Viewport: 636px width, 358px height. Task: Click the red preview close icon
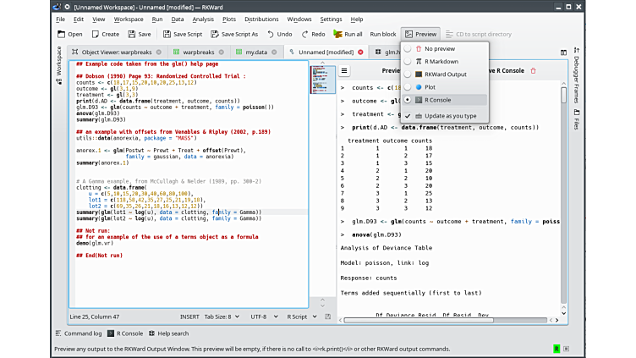pyautogui.click(x=533, y=71)
